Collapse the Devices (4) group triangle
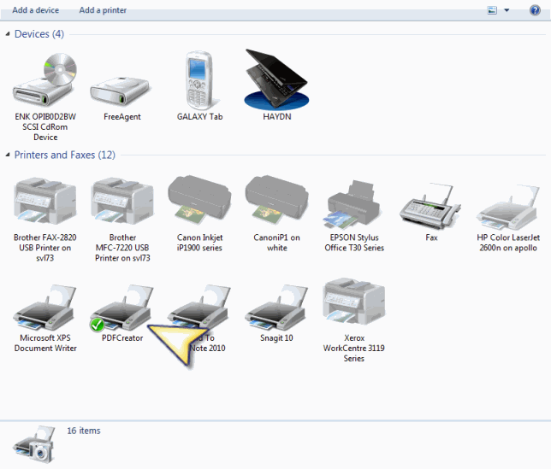Viewport: 551px width, 469px height. pyautogui.click(x=8, y=34)
